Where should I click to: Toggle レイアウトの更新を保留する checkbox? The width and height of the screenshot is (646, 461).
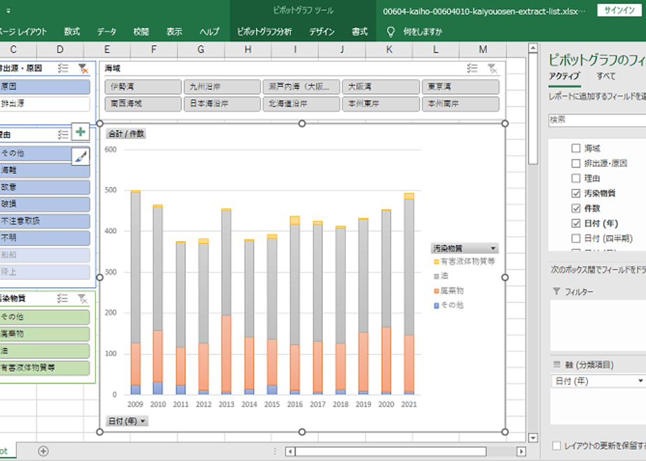click(x=557, y=446)
